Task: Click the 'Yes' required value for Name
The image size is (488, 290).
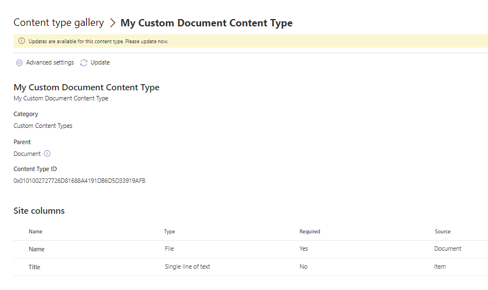Action: click(303, 248)
